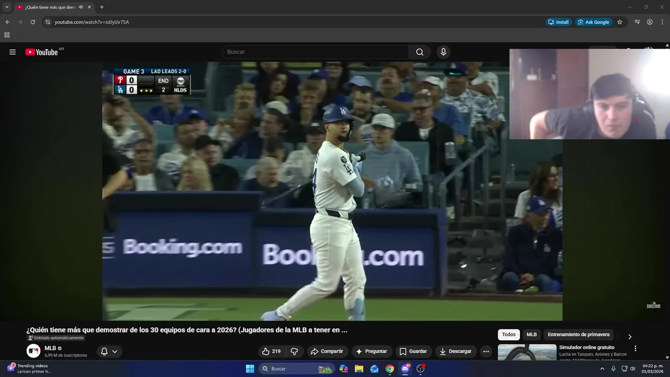Click the Preguntar ask button
The height and width of the screenshot is (377, 670).
click(x=371, y=351)
